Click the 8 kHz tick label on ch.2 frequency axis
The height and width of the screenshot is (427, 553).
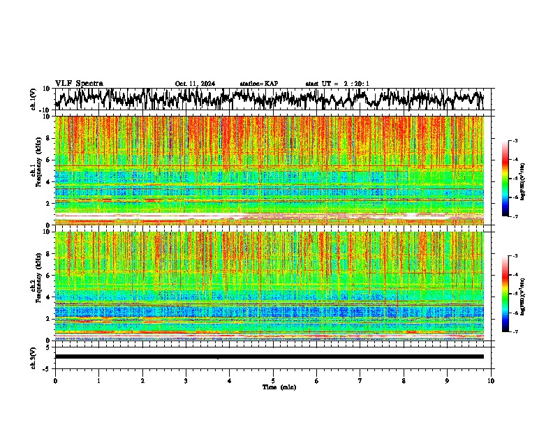[48, 254]
